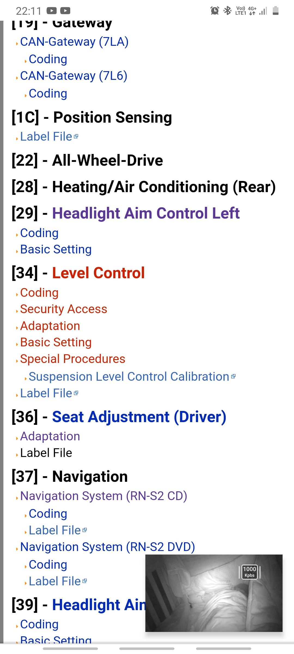Open CAN-Gateway (7LA) link
The image size is (294, 654).
(74, 42)
